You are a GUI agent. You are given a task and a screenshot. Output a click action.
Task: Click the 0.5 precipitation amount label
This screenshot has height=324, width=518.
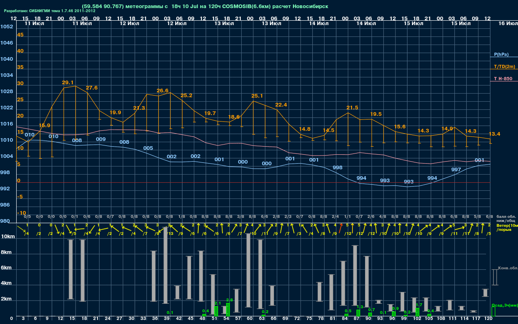coord(348,311)
